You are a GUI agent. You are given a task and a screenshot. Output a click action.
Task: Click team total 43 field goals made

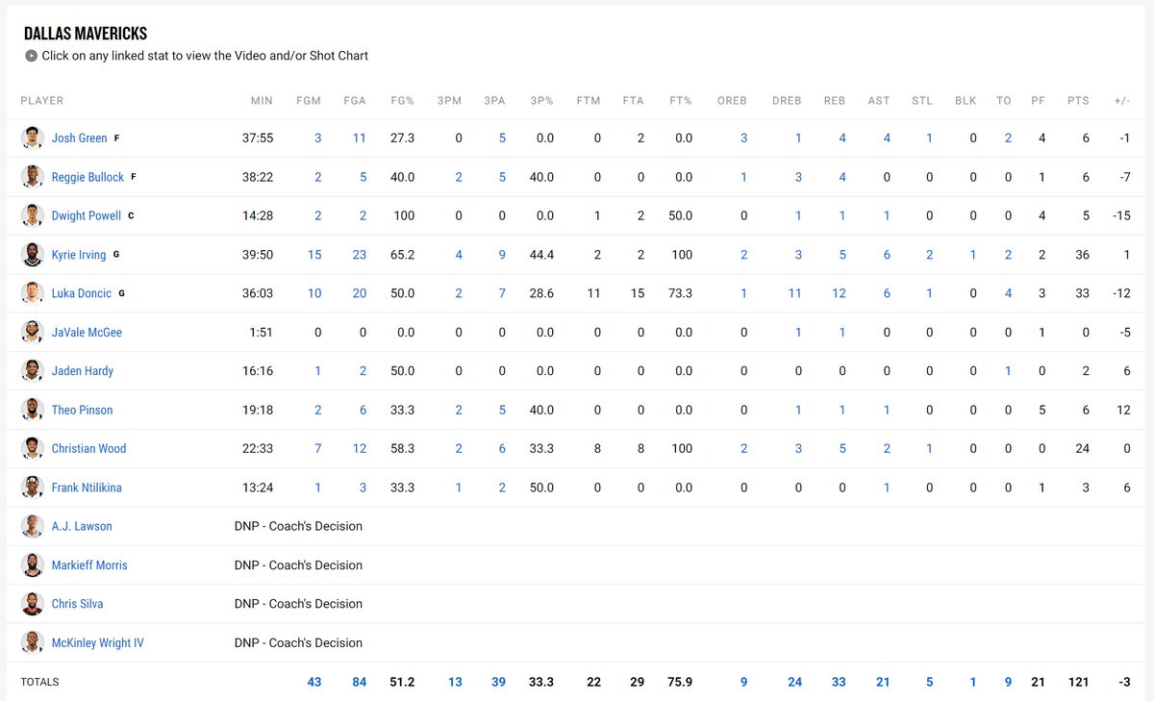coord(314,682)
